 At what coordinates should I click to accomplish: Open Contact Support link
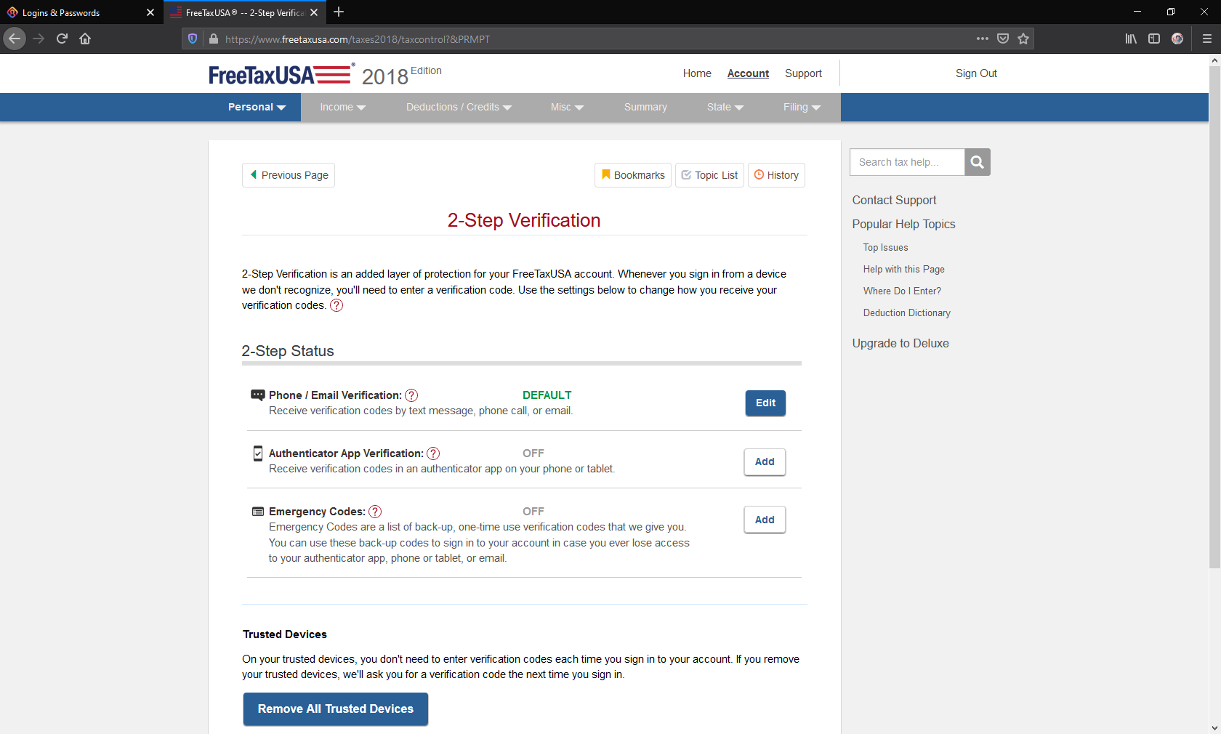pyautogui.click(x=894, y=200)
